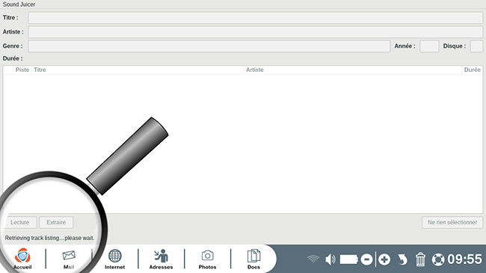Launch the Internet globe icon

pos(114,259)
